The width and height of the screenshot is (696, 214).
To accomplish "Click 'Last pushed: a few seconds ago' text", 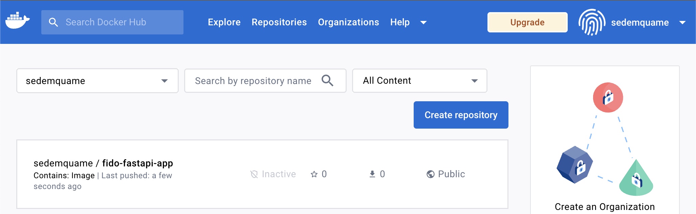I will point(103,181).
